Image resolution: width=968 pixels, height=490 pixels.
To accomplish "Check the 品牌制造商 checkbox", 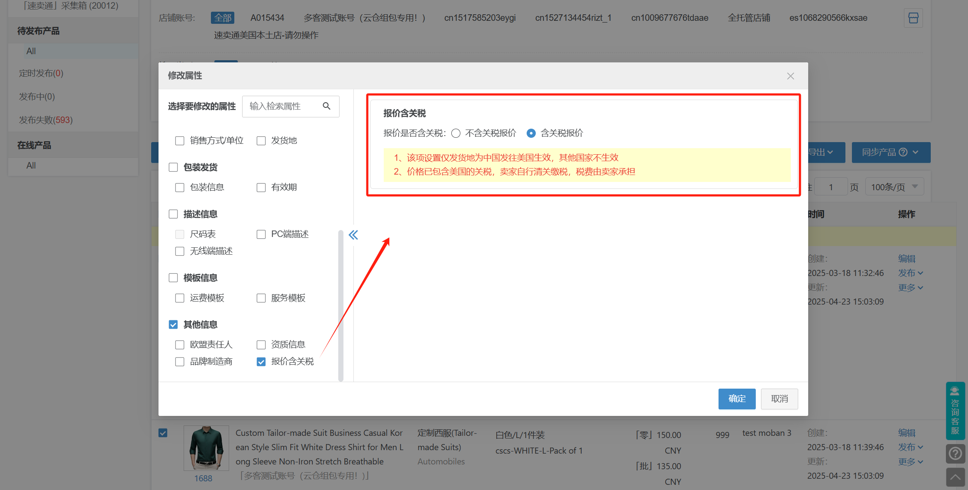I will [180, 362].
